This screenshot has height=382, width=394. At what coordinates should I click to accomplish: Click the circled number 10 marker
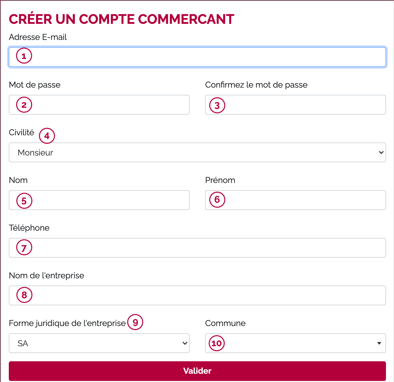pos(217,343)
